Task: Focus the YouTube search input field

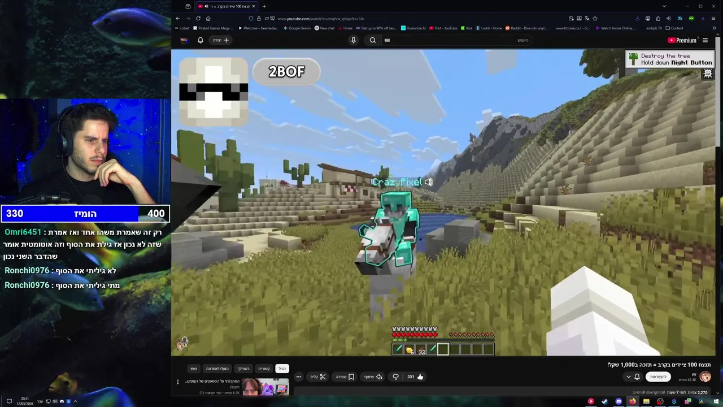Action: [458, 40]
